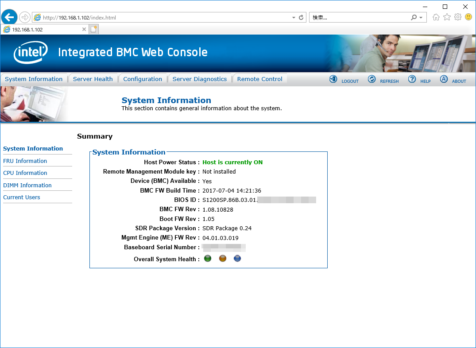Image resolution: width=476 pixels, height=348 pixels.
Task: Open a new browser tab
Action: 94,30
